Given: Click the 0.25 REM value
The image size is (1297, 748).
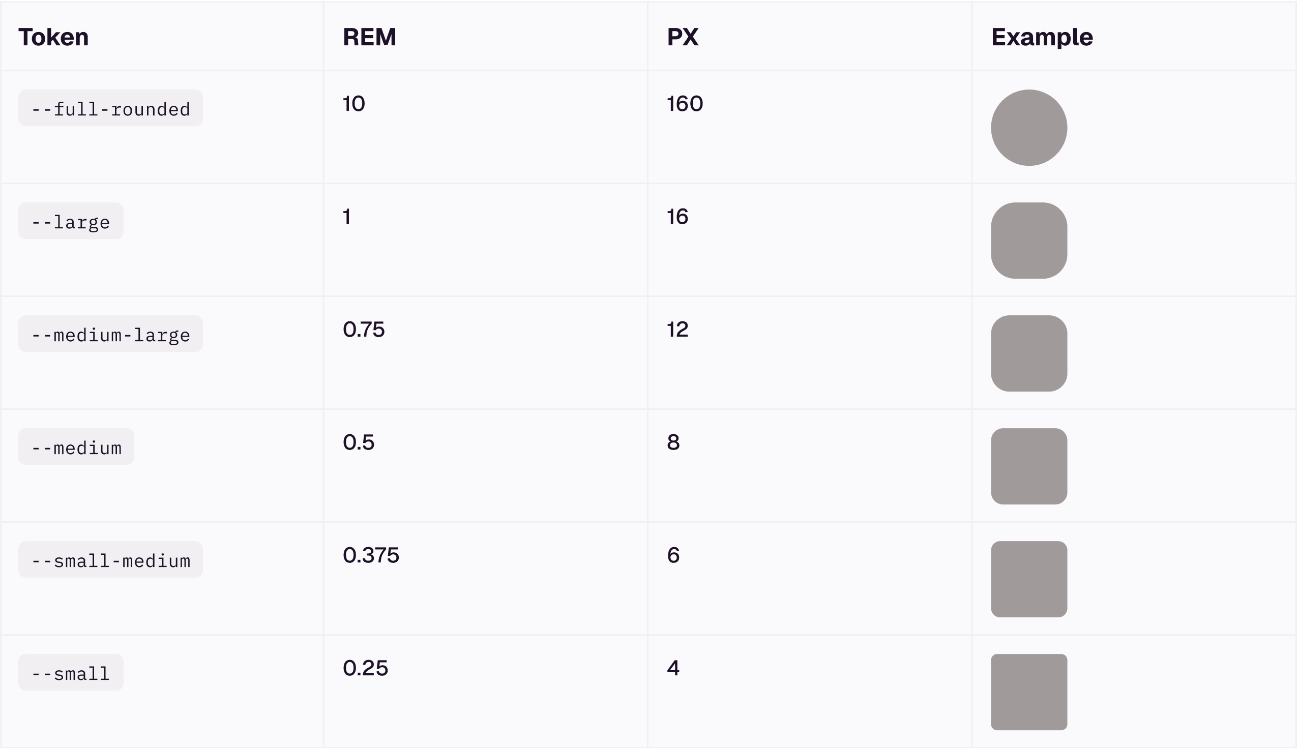Looking at the screenshot, I should (x=365, y=668).
